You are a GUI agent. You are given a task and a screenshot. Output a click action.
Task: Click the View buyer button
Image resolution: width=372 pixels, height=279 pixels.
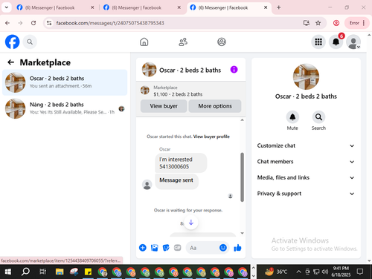[x=164, y=106]
